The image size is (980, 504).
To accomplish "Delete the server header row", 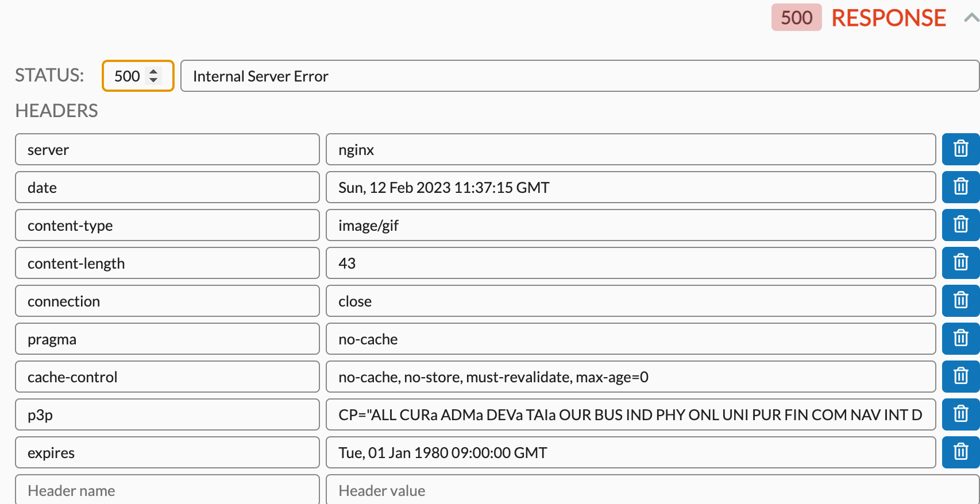I will pos(960,149).
